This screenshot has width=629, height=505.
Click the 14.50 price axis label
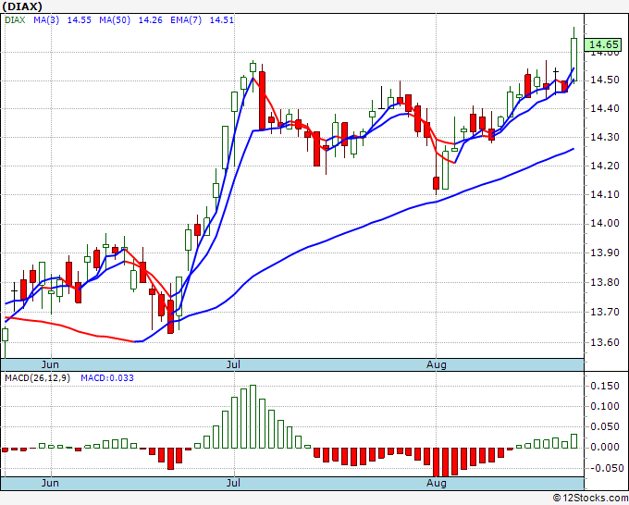pos(605,80)
